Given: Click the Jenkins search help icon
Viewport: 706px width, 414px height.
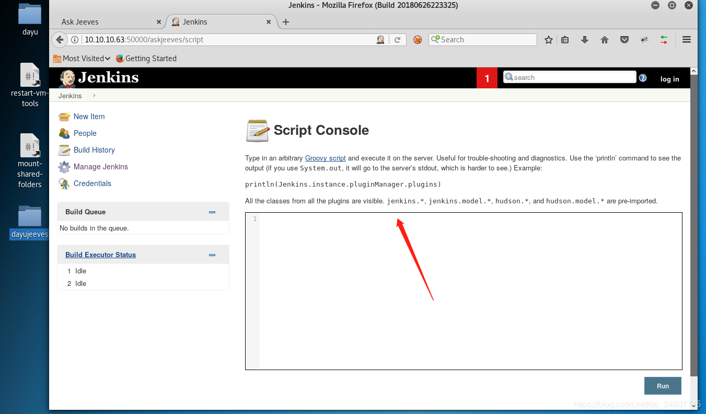Looking at the screenshot, I should tap(643, 78).
